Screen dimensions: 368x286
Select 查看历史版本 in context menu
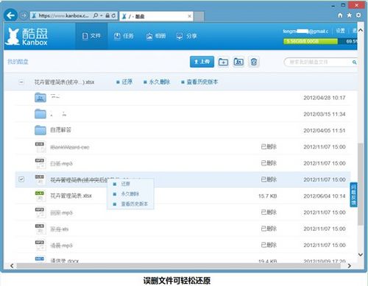point(135,204)
